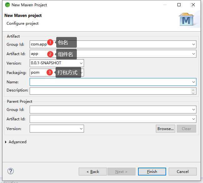Screen dimensions: 203x183
Task: Open the Parent Project Group Id dropdown
Action: tap(193, 110)
